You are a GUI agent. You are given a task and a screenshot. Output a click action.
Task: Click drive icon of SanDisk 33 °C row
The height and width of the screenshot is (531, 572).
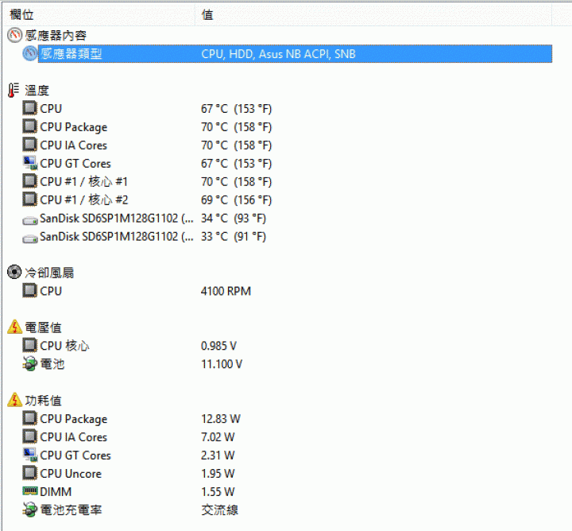(x=30, y=238)
